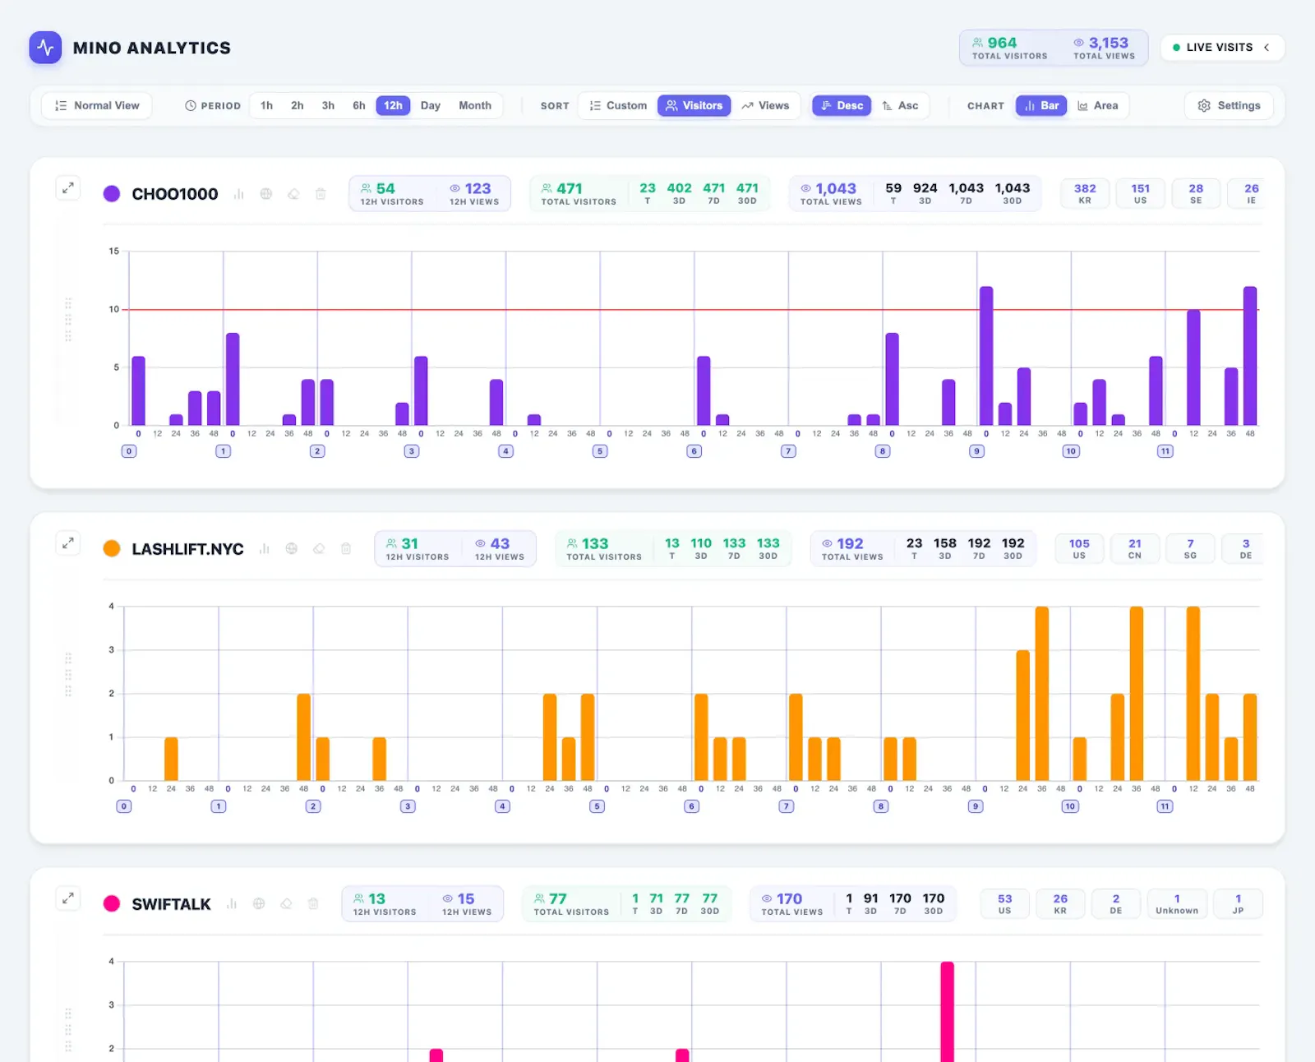Sort sites by Views
Screen dimensions: 1315x1062
765,106
